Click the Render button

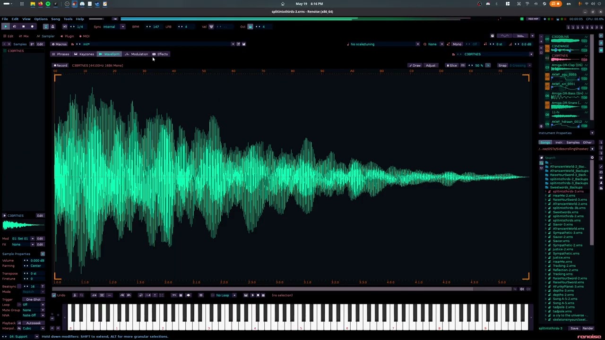click(588, 328)
